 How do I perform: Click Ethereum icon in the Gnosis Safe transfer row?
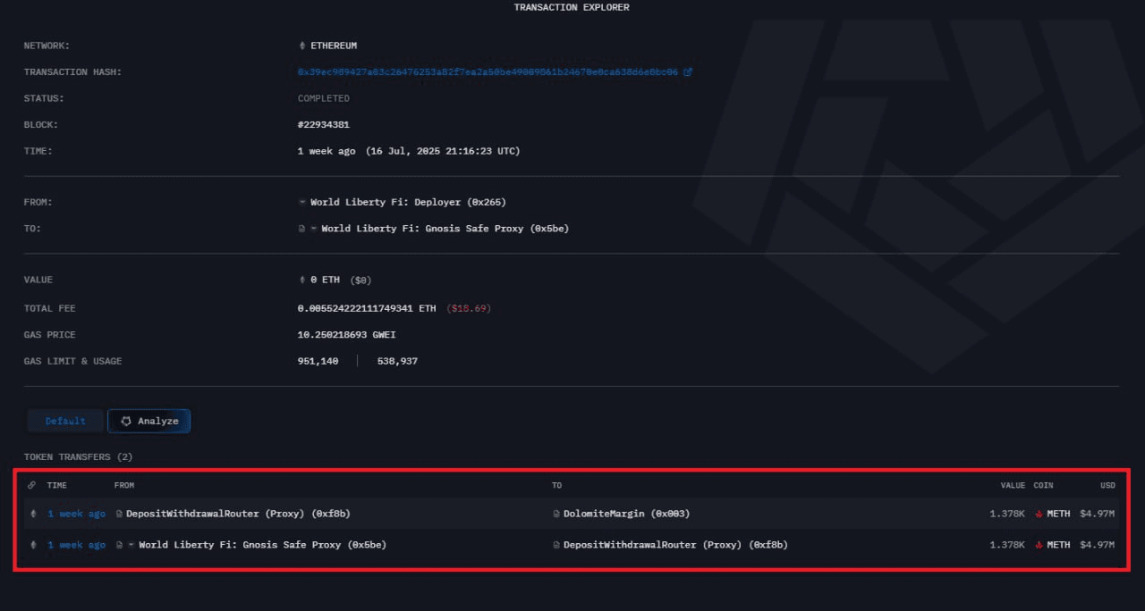[x=34, y=545]
